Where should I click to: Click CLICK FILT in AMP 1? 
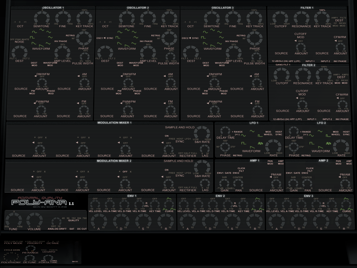coord(241,169)
